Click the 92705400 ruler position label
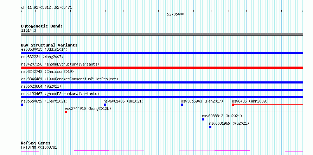The height and width of the screenshot is (155, 313). (x=175, y=14)
